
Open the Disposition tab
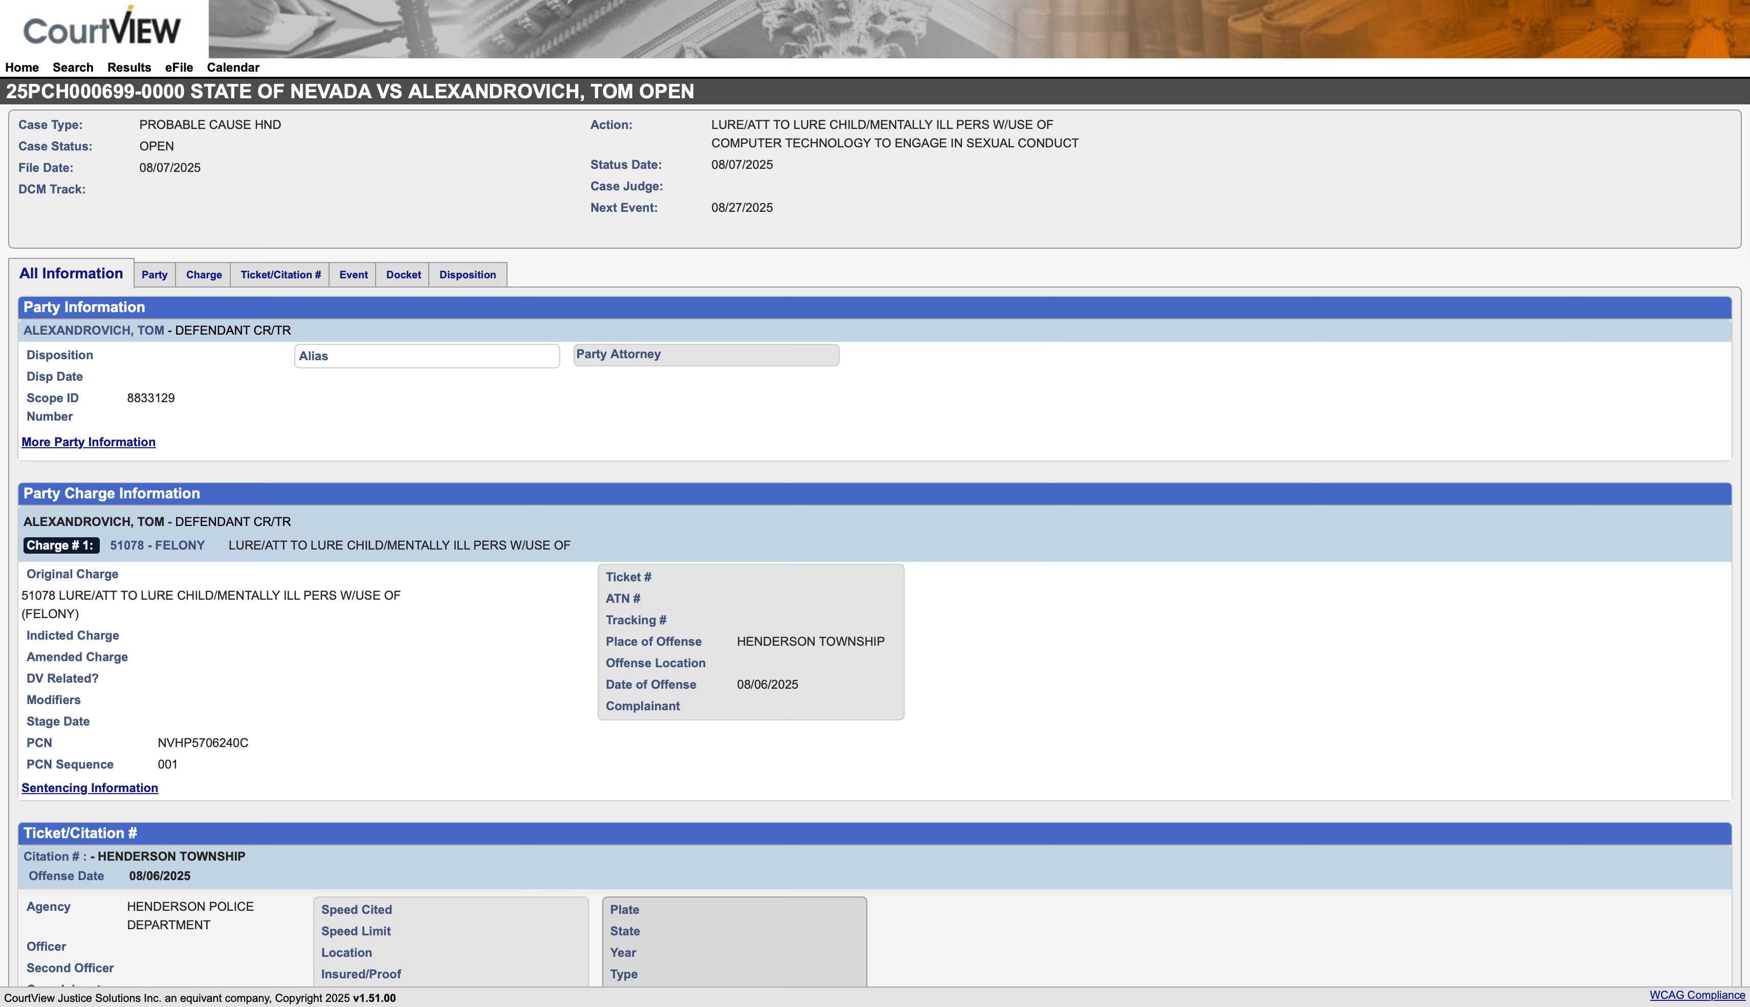[x=467, y=275]
